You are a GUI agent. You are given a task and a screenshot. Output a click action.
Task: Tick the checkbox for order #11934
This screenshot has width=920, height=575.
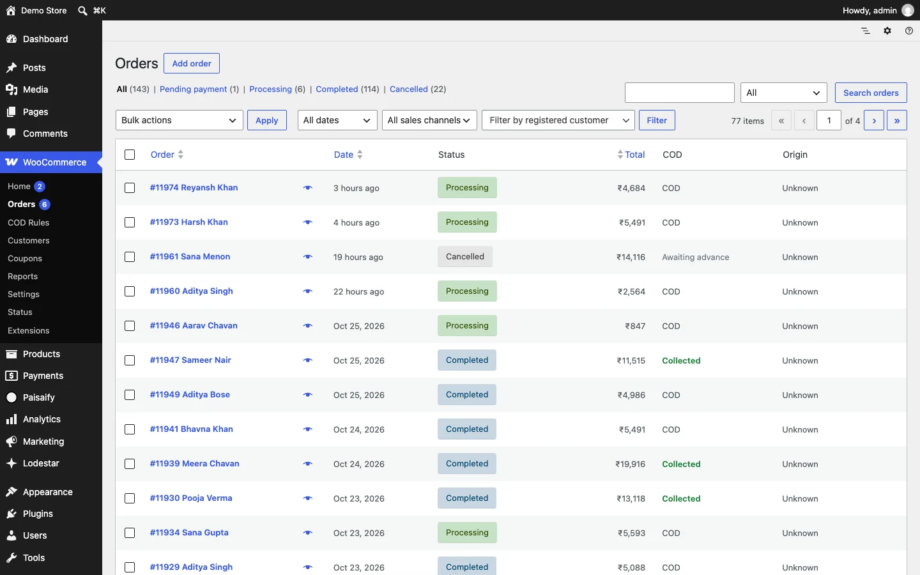pos(130,533)
